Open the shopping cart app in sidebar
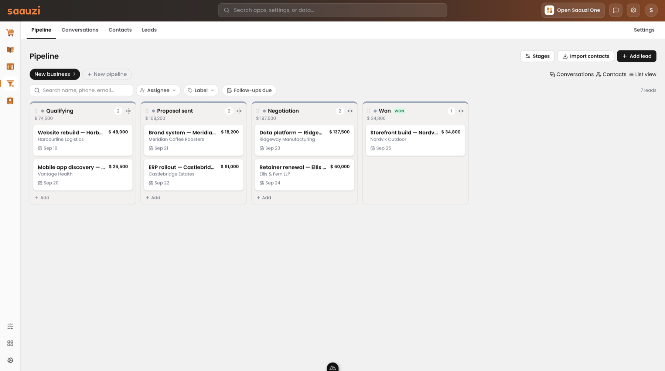 [x=10, y=33]
